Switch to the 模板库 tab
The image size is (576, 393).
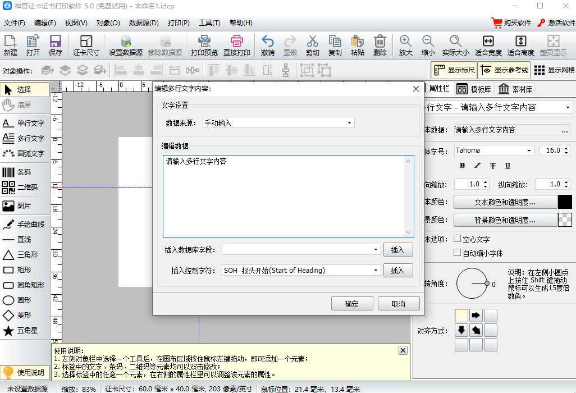coord(474,89)
